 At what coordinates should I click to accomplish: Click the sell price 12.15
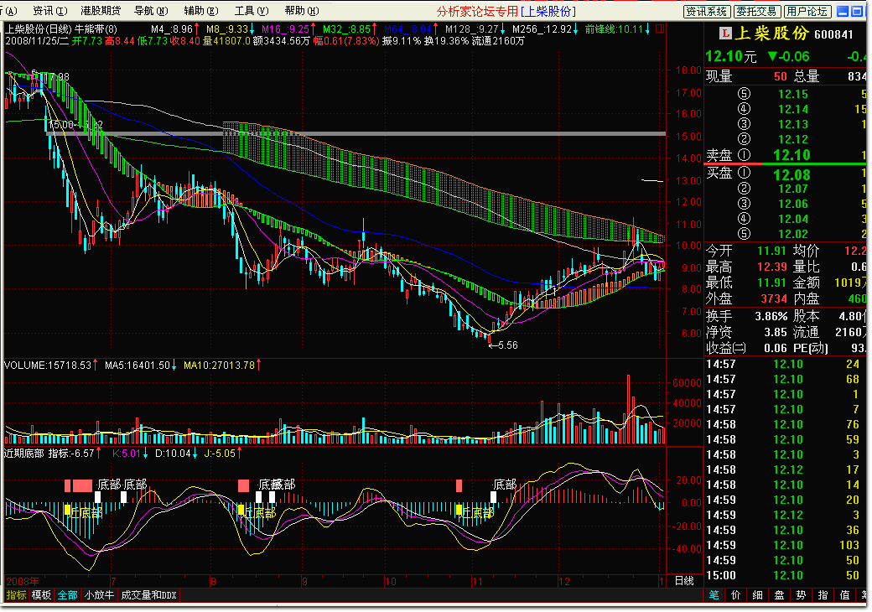click(x=793, y=94)
